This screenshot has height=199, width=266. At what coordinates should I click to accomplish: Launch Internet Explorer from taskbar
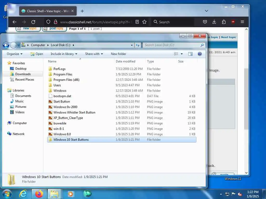point(23,194)
